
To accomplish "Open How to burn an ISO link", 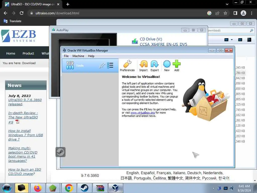I will coord(25,171).
